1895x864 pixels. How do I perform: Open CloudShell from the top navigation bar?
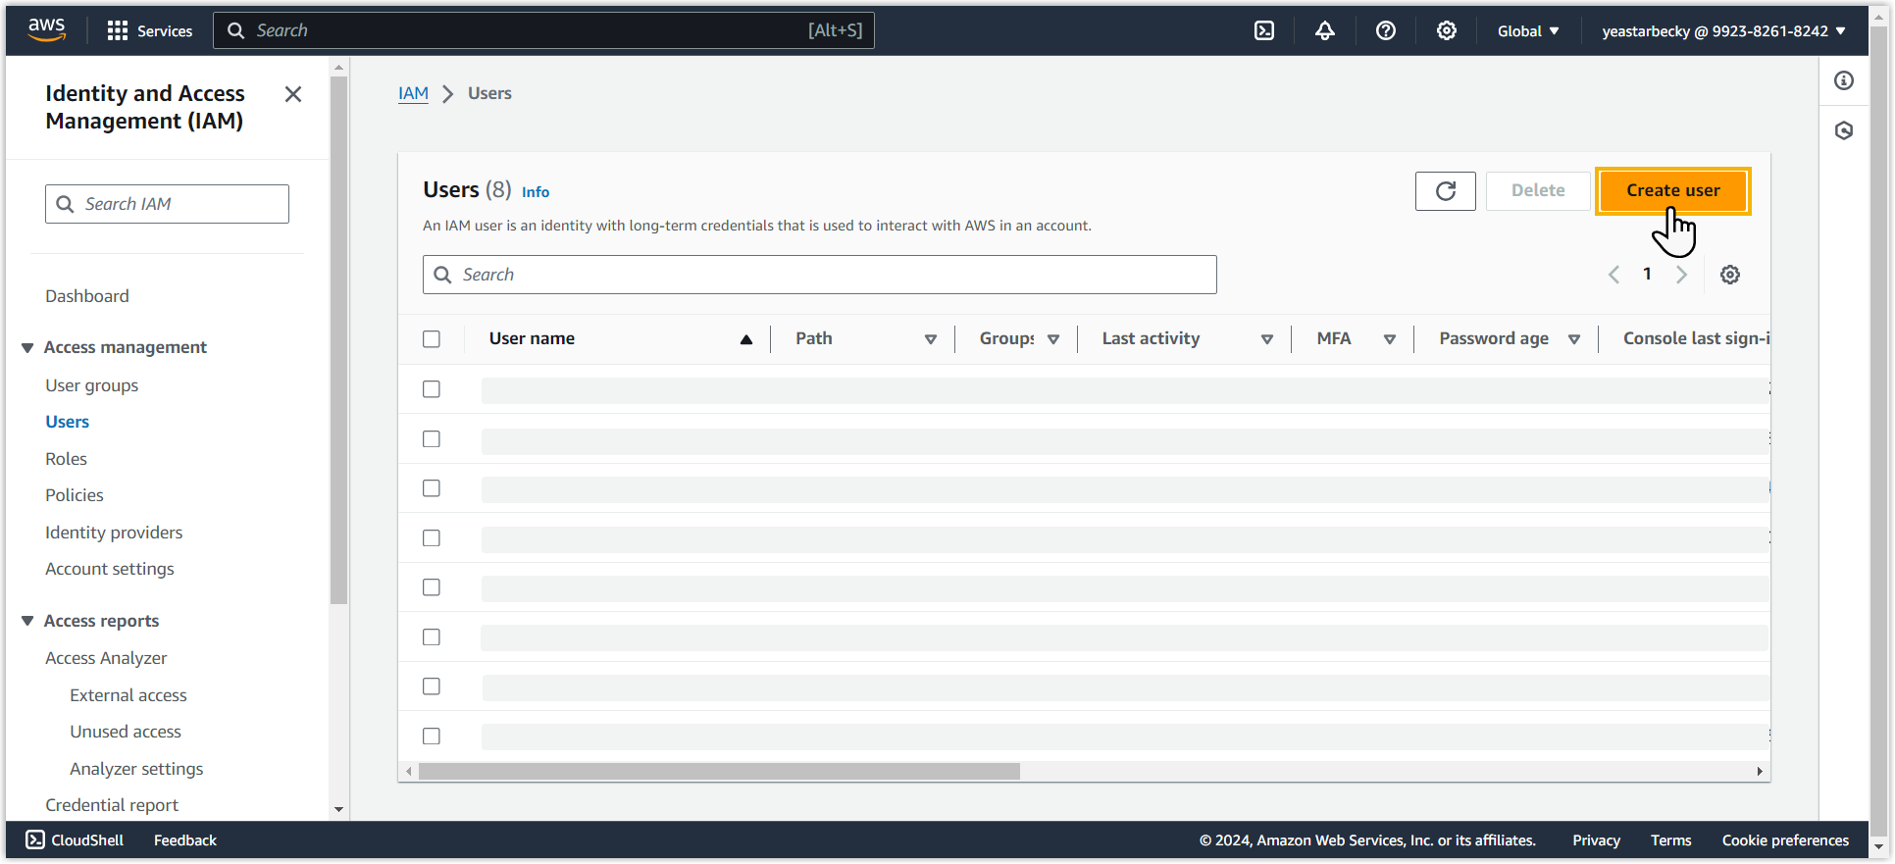tap(1264, 30)
